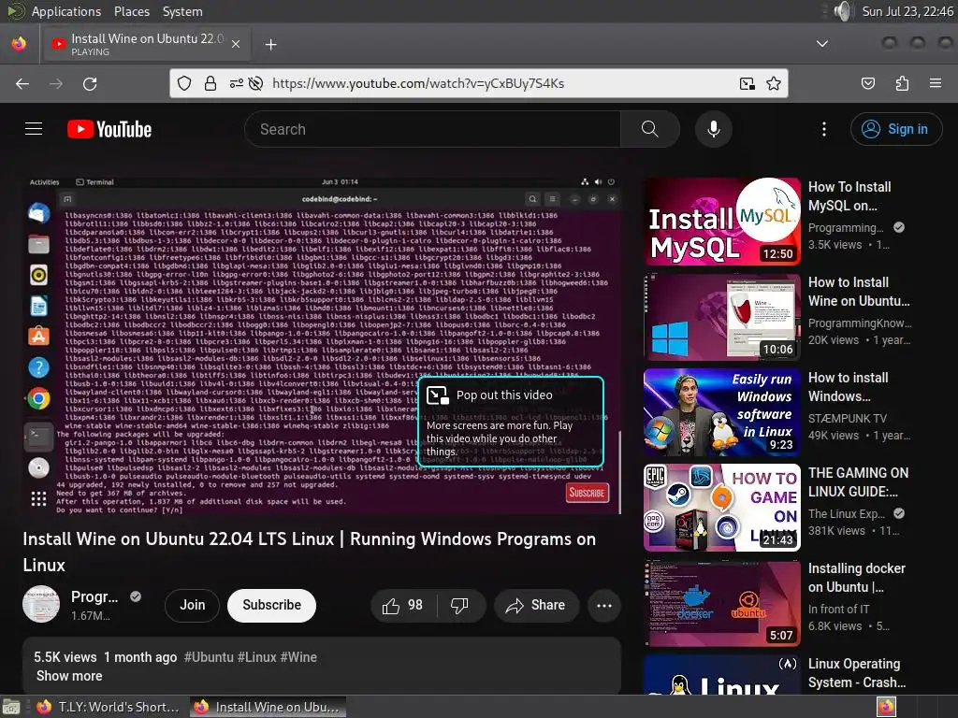Click the 5.5K views text
The width and height of the screenshot is (958, 718).
pyautogui.click(x=65, y=657)
